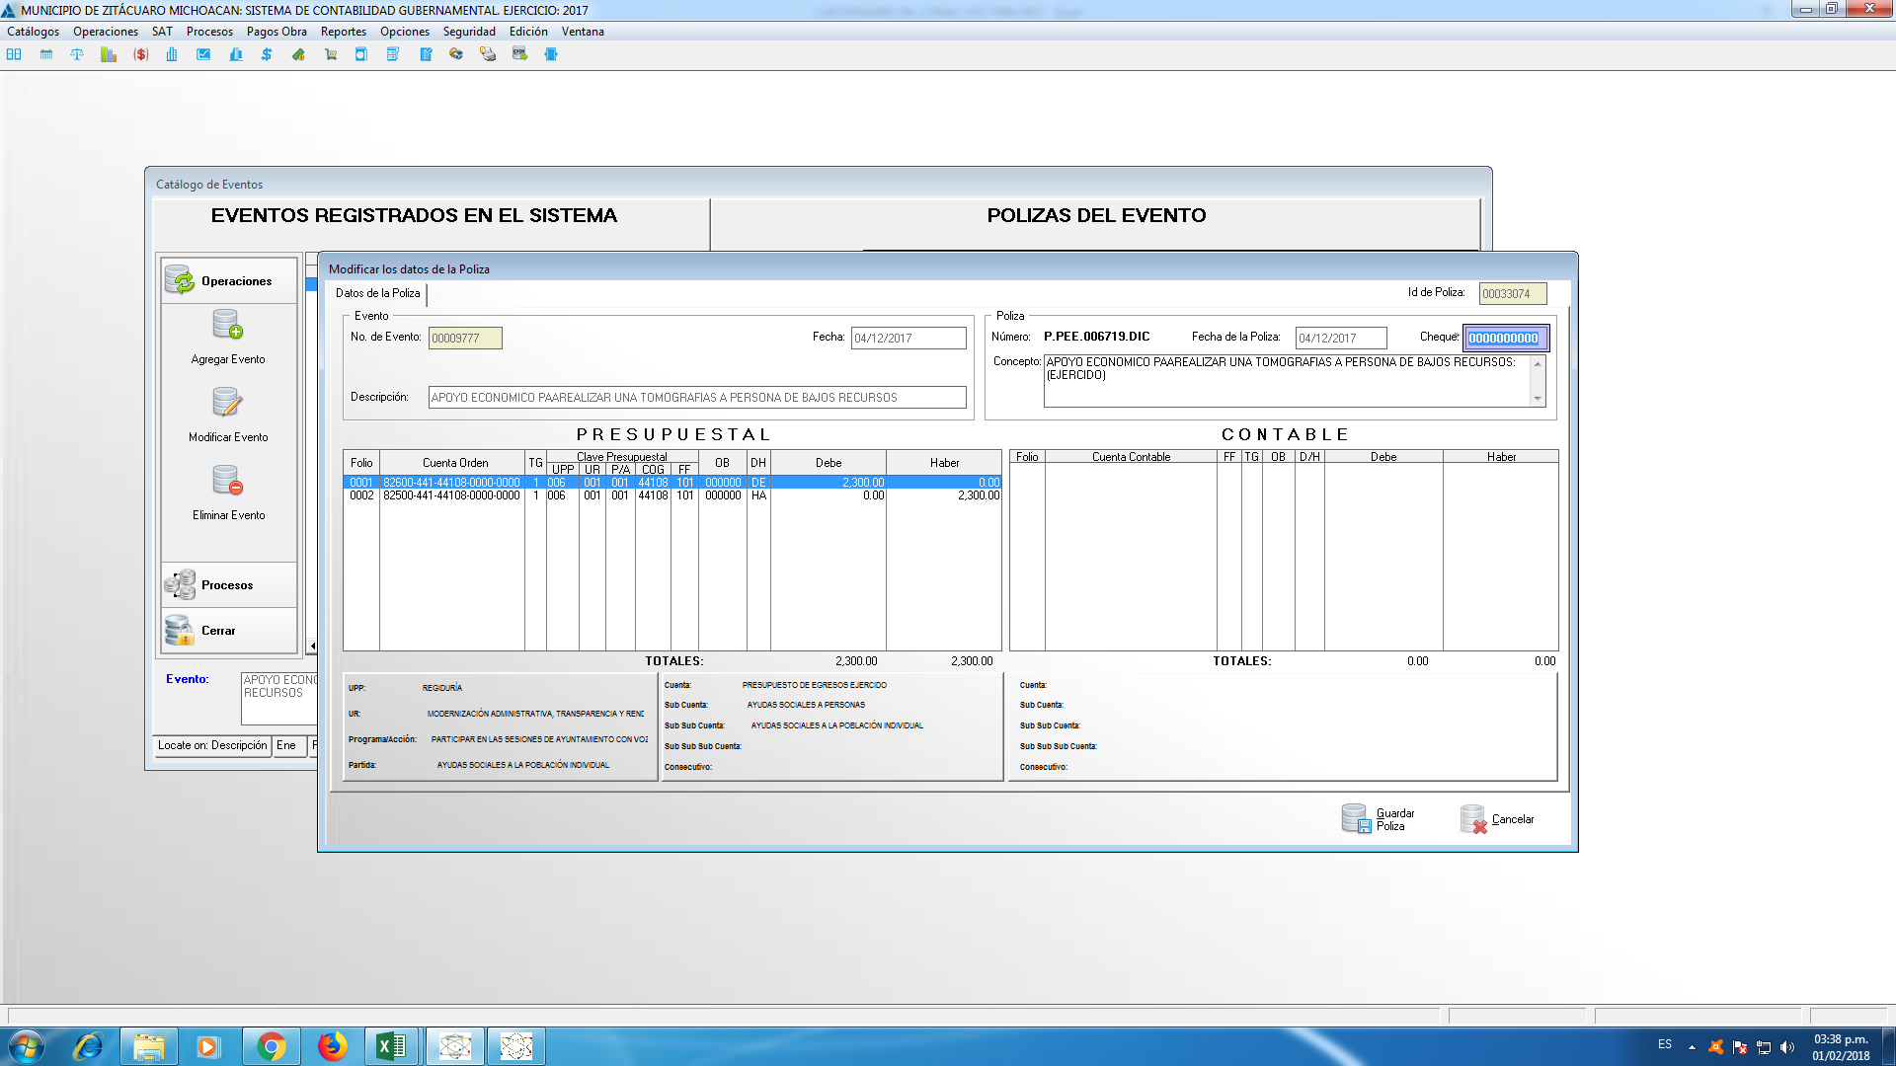Click the printer toolbar icon
The height and width of the screenshot is (1066, 1896).
(x=488, y=54)
